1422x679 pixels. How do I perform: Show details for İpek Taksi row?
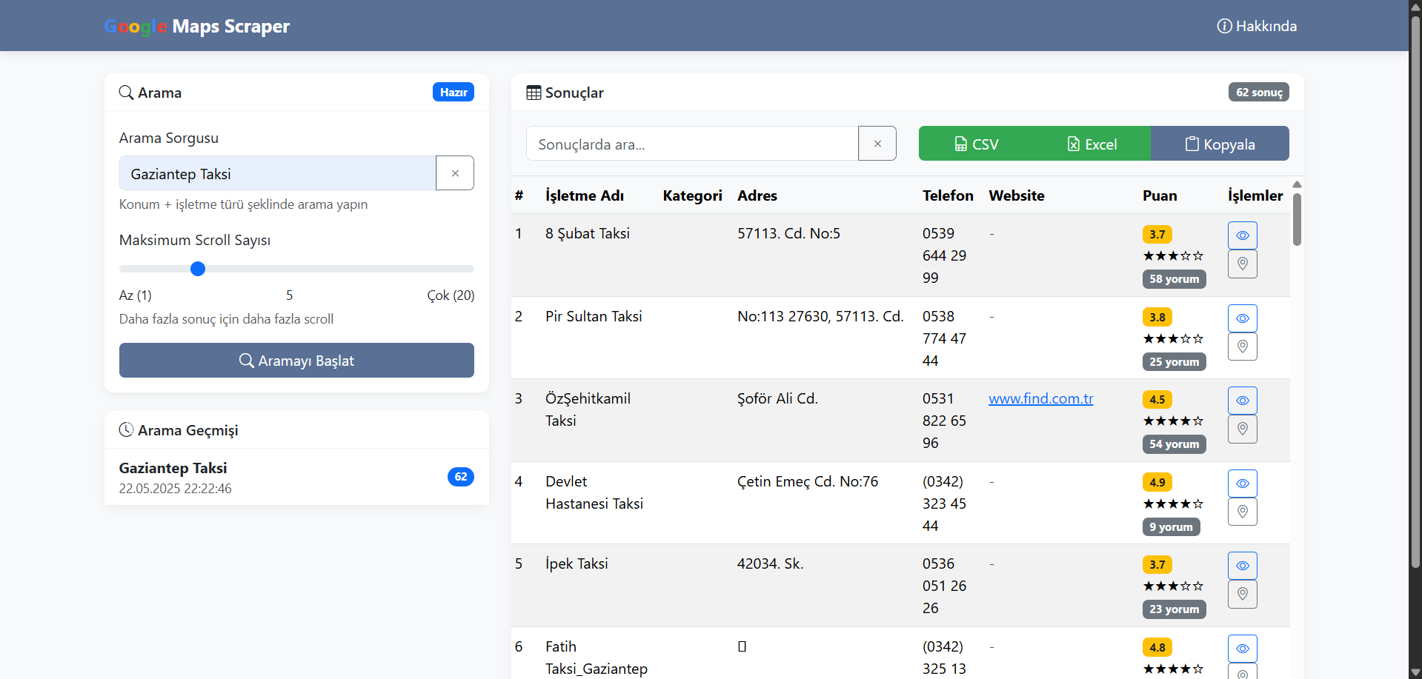click(x=1242, y=566)
